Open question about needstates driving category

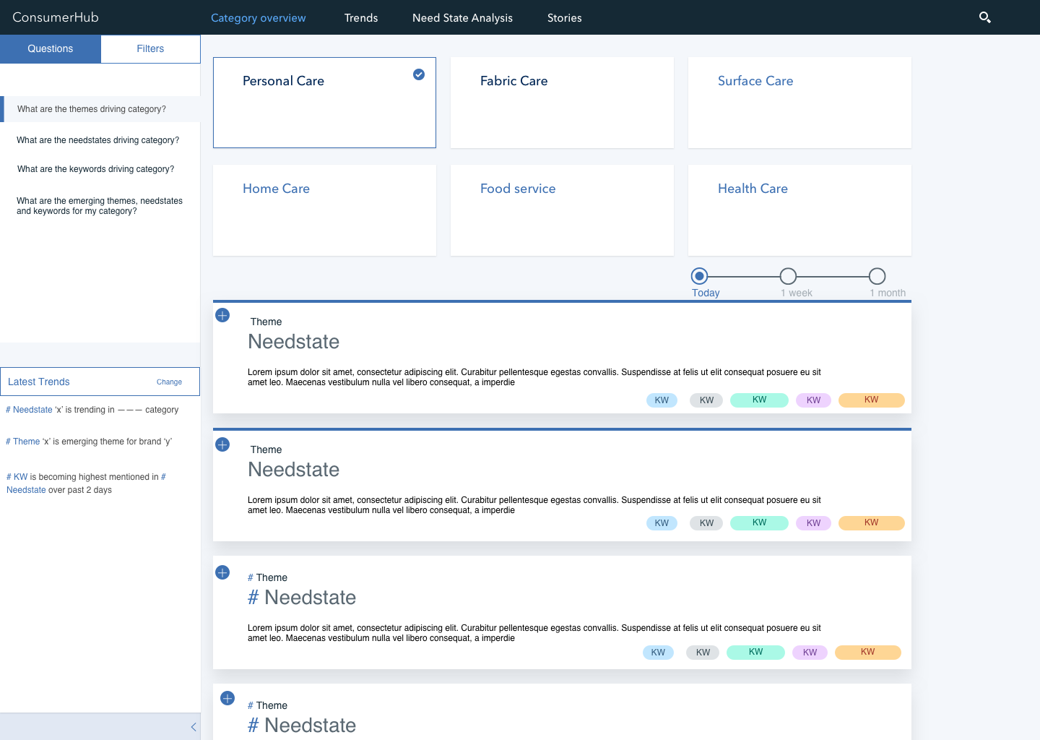[x=98, y=140]
